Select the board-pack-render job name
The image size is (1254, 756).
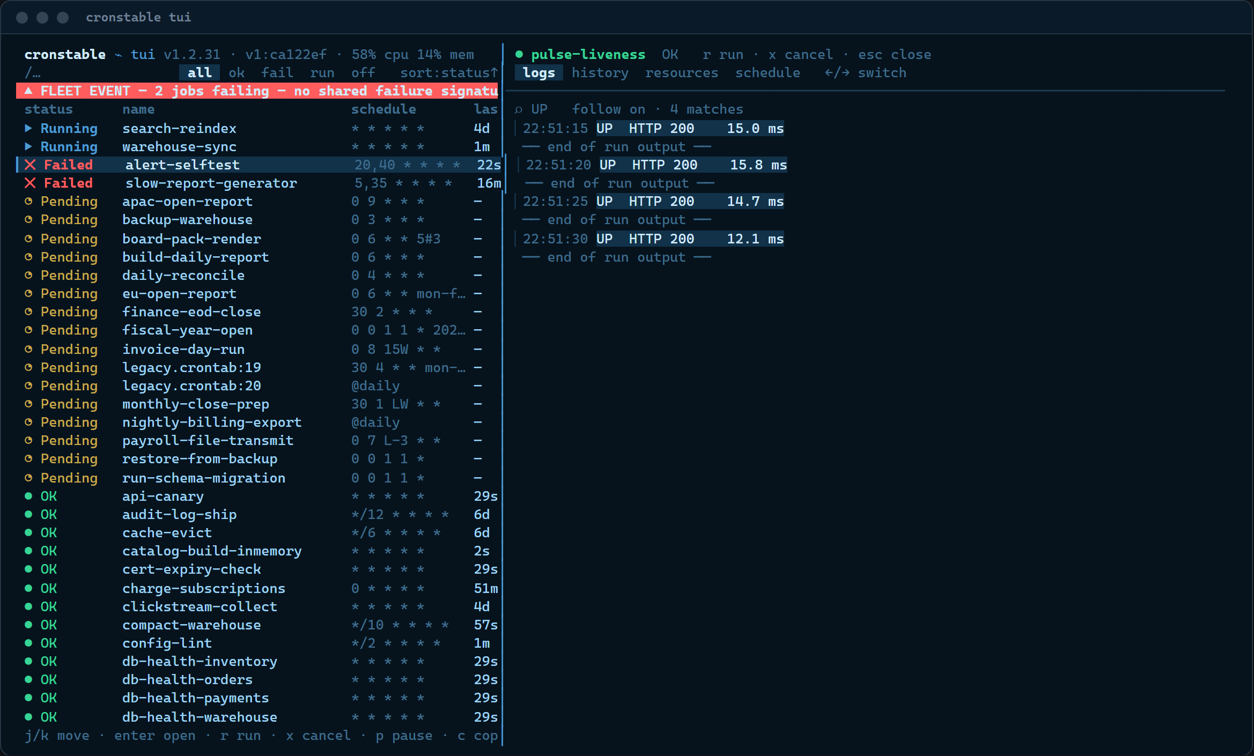click(x=191, y=239)
